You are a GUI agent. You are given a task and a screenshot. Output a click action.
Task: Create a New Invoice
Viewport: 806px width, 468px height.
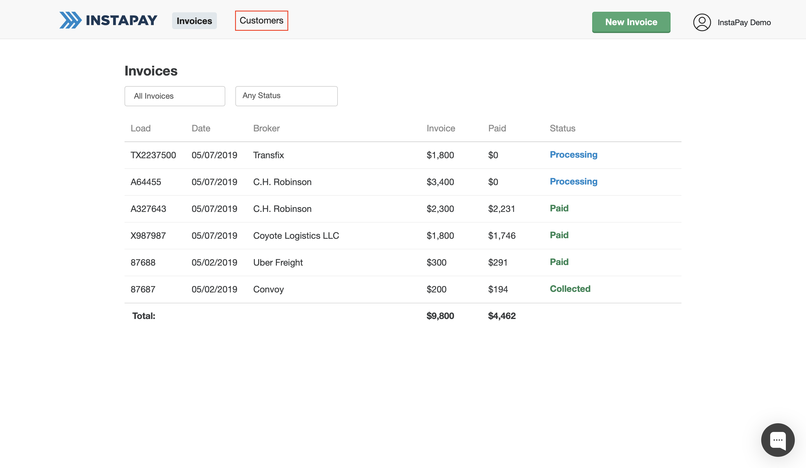[x=631, y=22]
